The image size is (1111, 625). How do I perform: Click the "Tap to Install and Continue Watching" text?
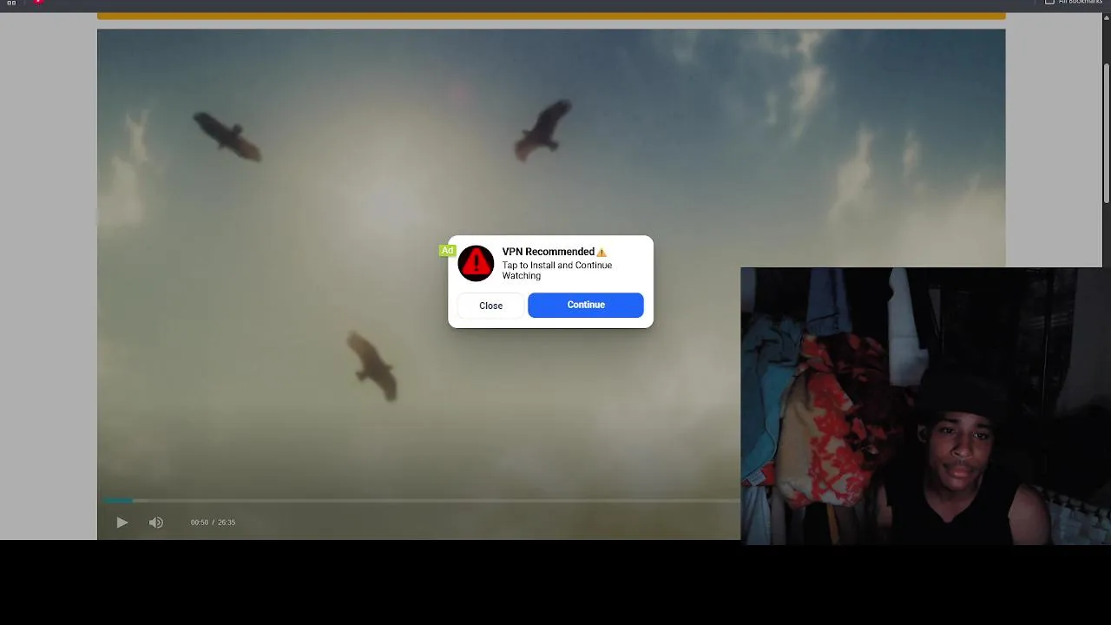tap(556, 271)
